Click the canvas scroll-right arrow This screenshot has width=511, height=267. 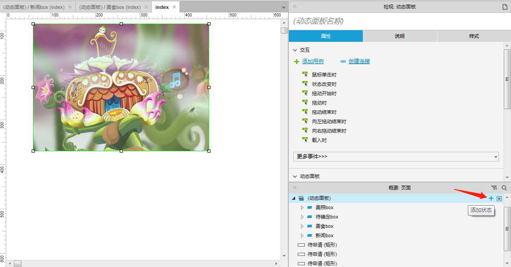tap(277, 263)
